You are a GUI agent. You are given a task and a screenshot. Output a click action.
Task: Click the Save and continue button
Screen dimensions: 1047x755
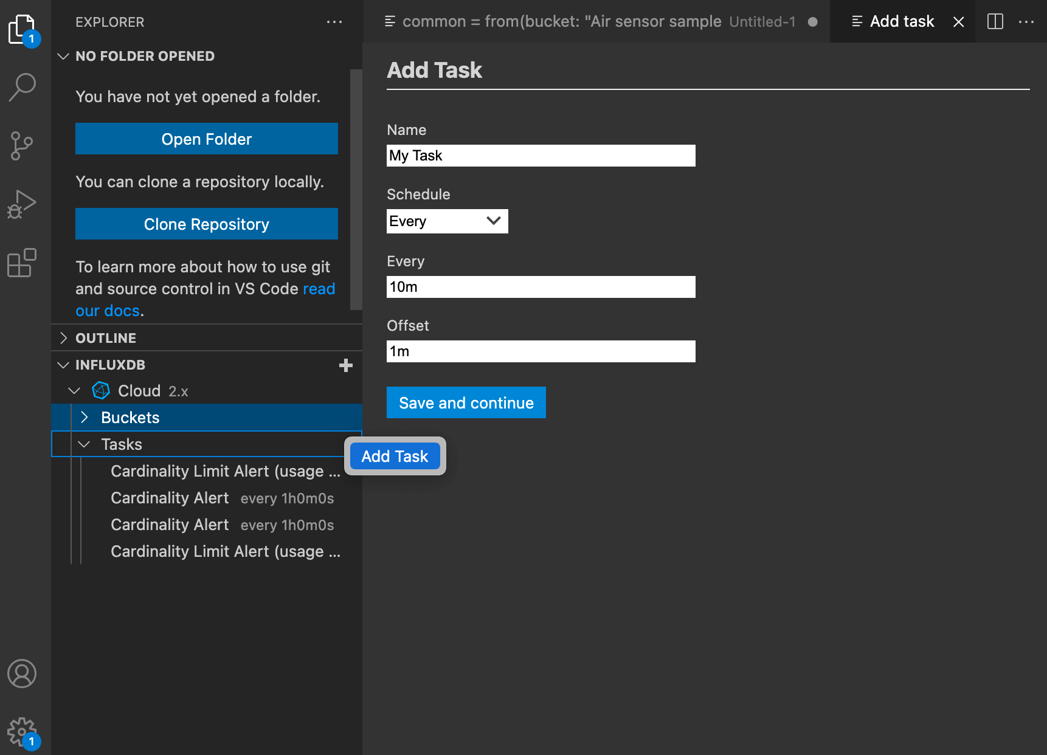(466, 402)
